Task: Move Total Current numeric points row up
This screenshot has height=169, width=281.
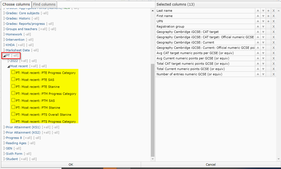Action: [x=258, y=69]
